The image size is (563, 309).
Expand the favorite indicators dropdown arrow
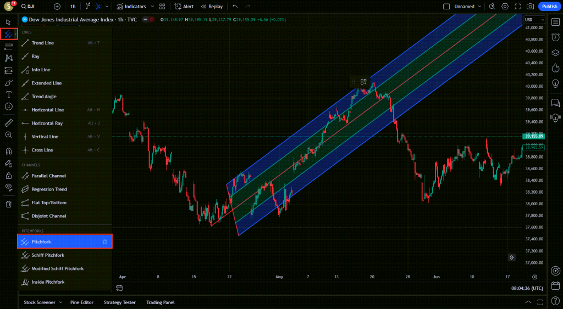tap(152, 7)
